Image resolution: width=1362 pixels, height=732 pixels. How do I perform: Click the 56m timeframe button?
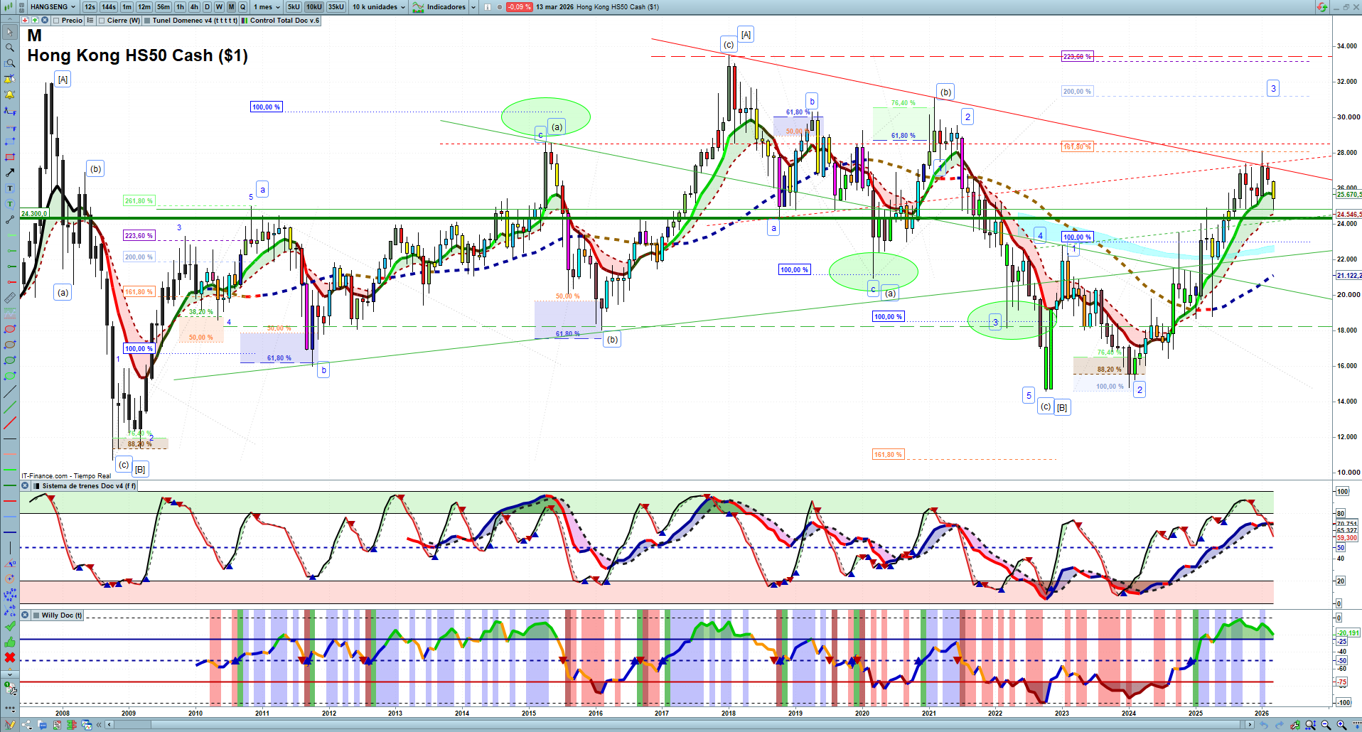click(x=163, y=7)
